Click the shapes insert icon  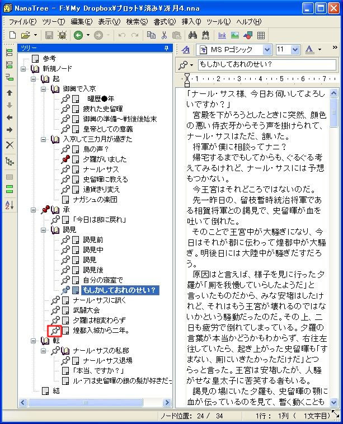[x=248, y=35]
